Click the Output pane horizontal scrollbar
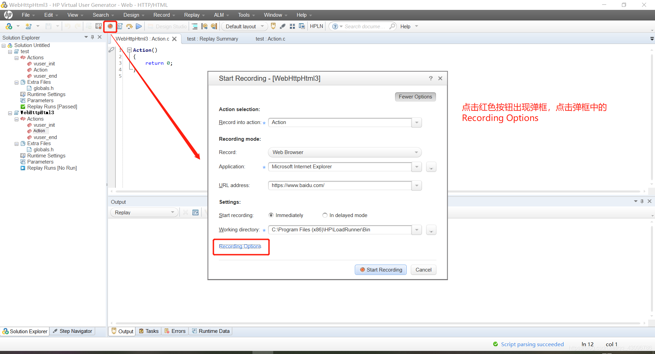This screenshot has width=655, height=354. 378,323
